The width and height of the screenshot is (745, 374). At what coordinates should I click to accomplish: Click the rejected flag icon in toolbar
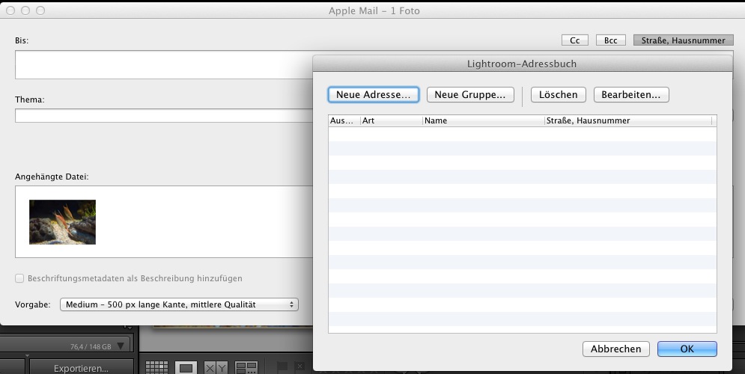(x=299, y=367)
